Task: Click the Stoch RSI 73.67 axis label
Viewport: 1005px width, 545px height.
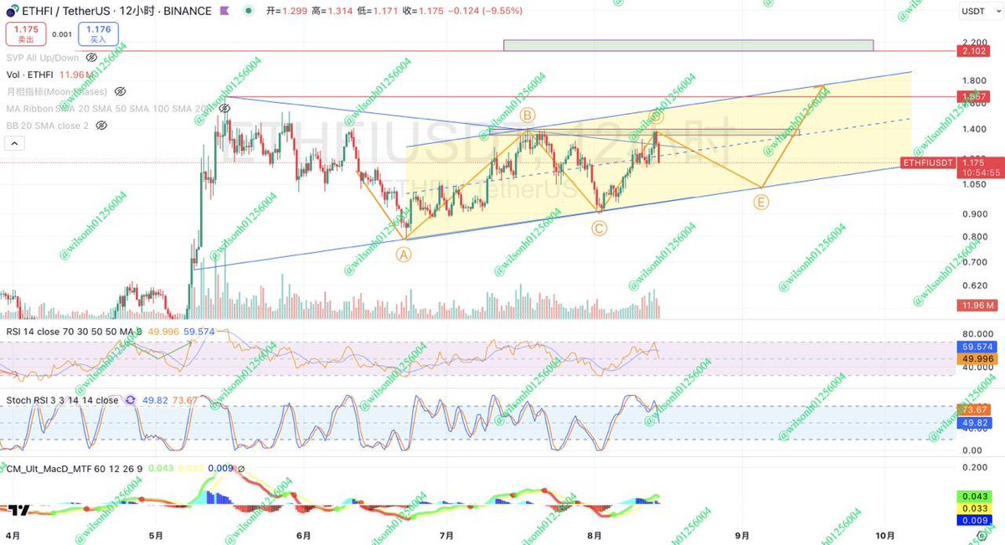Action: (x=976, y=409)
